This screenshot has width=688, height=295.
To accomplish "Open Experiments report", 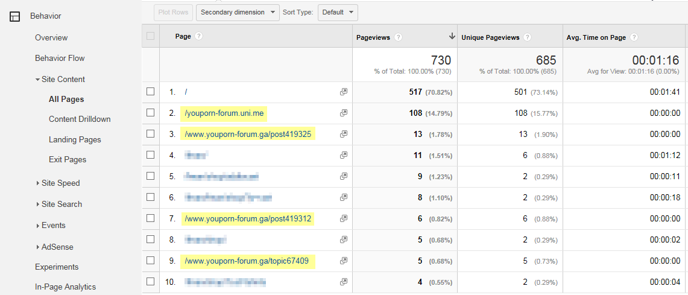I will (x=57, y=267).
